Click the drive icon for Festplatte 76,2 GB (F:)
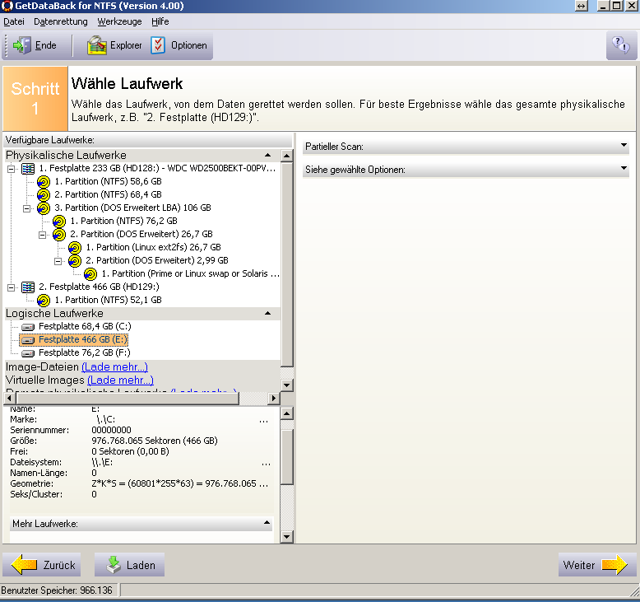This screenshot has height=602, width=640. point(28,352)
